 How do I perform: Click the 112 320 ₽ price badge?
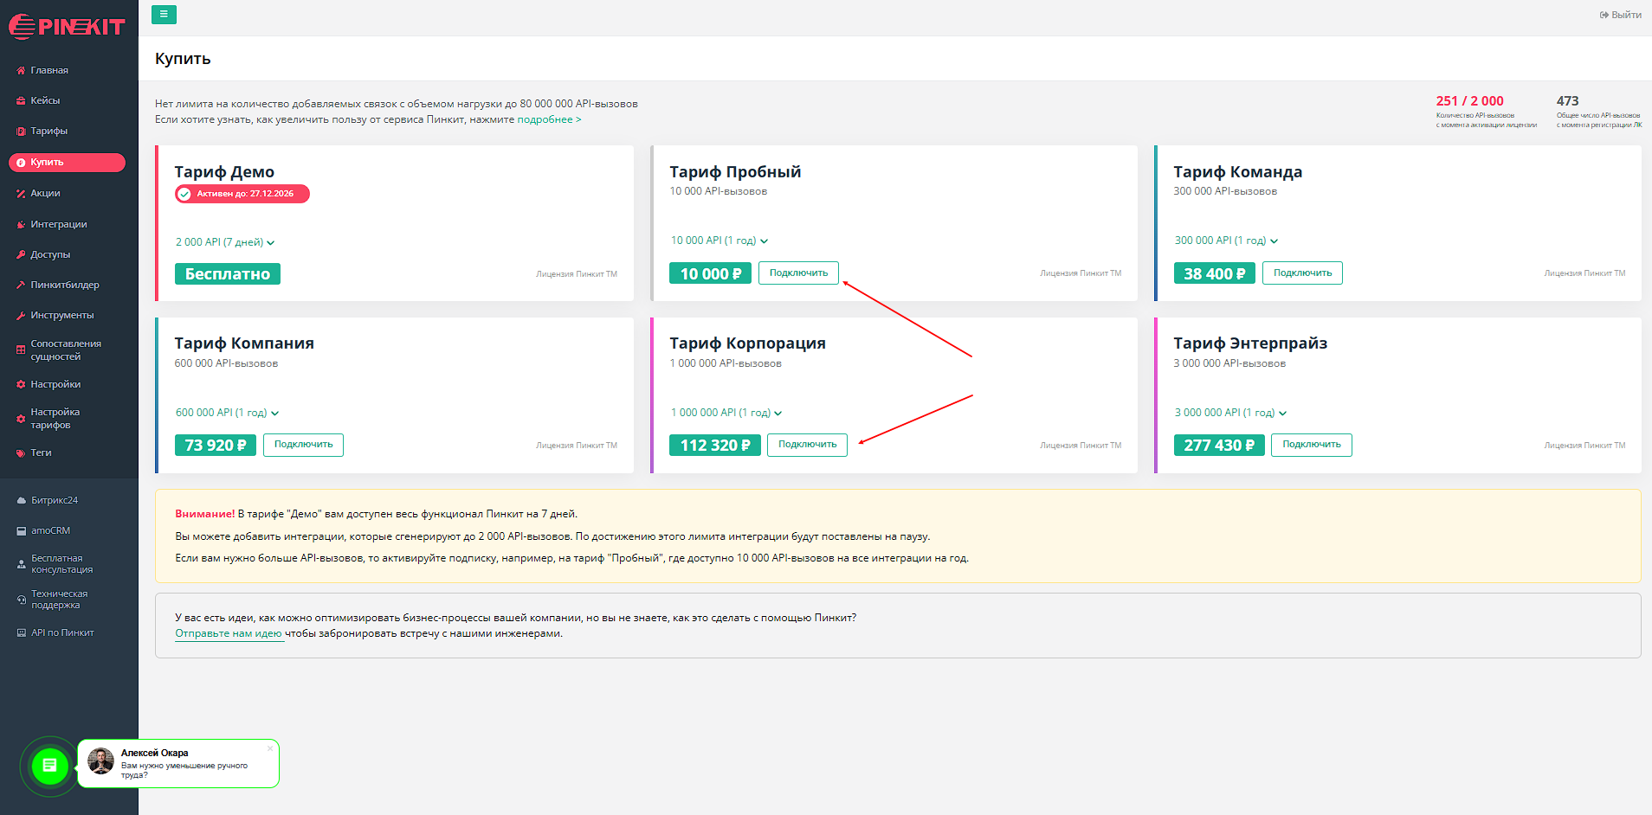(715, 446)
